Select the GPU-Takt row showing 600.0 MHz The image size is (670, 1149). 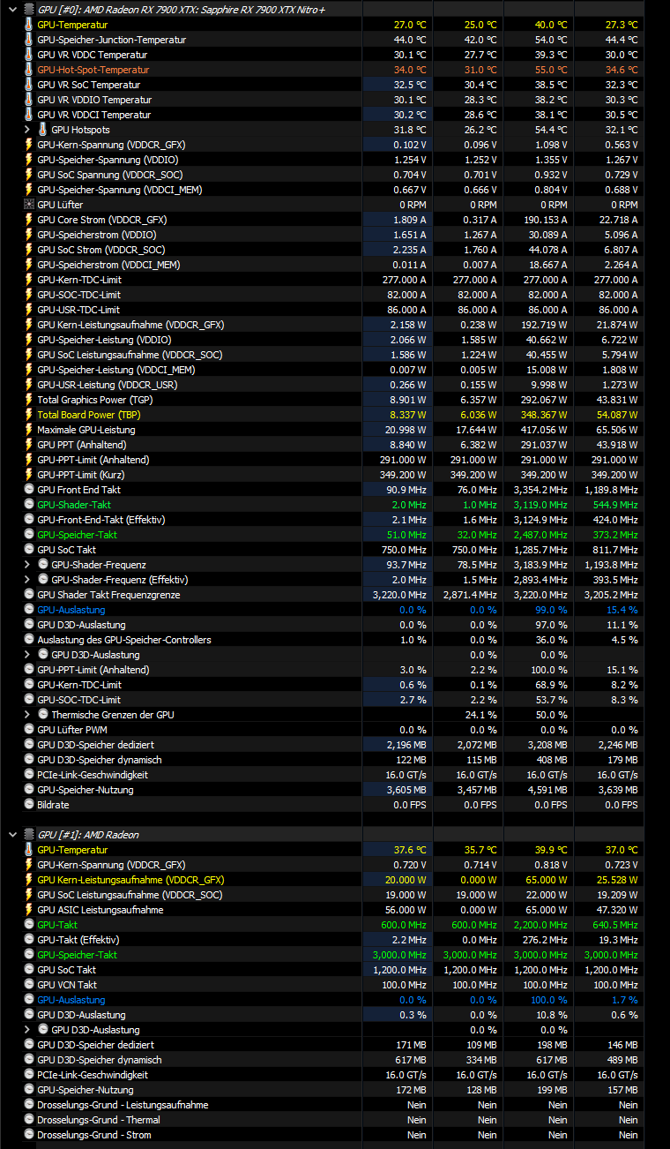(x=333, y=925)
